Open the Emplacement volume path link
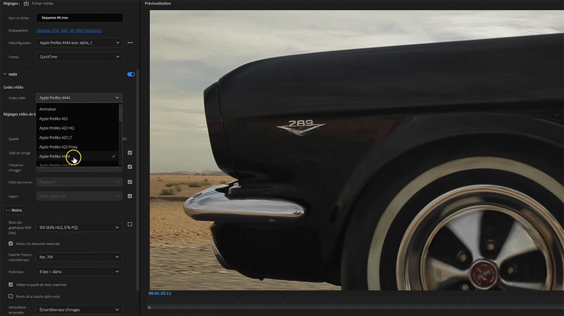Screen dimensions: 564x316 [x=69, y=30]
